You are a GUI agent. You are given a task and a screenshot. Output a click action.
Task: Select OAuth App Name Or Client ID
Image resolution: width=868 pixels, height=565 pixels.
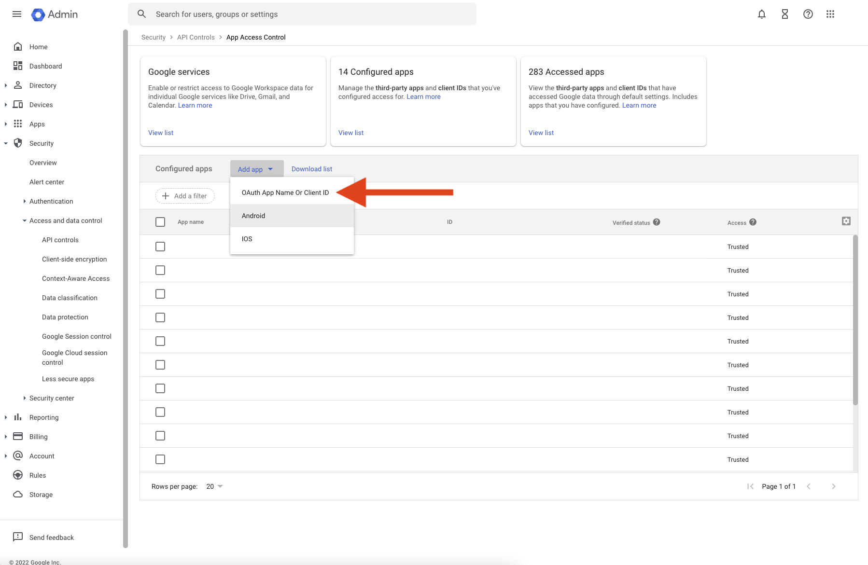(285, 193)
